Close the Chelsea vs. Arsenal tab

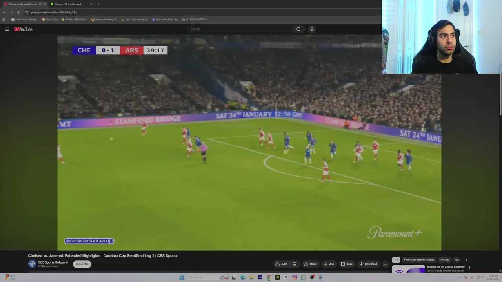coord(45,4)
